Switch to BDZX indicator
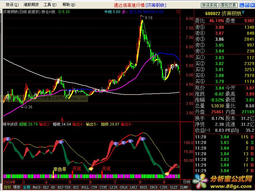Screen dimensions: 255x191 tap(143, 187)
